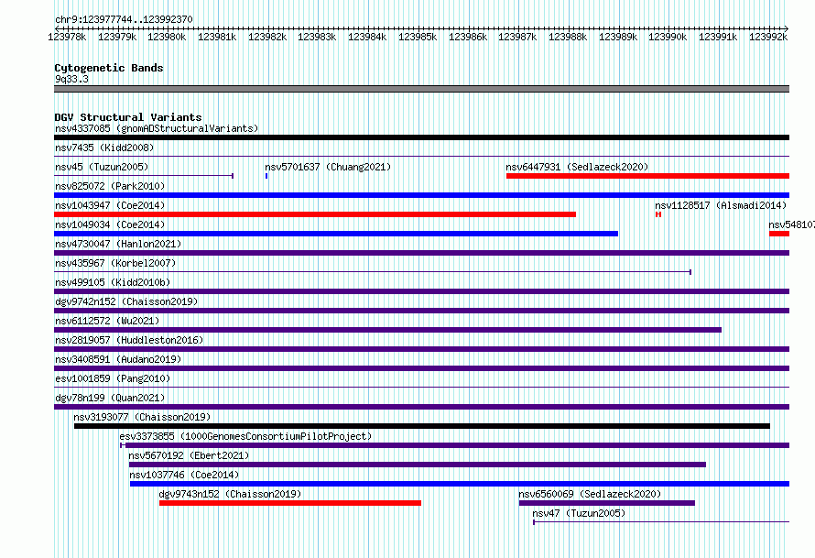Image resolution: width=815 pixels, height=558 pixels.
Task: Select the blue nsv825072 variant bar
Action: (x=421, y=195)
